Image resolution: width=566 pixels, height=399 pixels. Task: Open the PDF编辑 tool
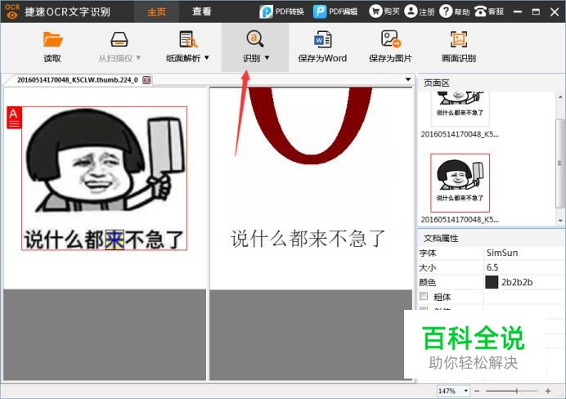tap(335, 11)
